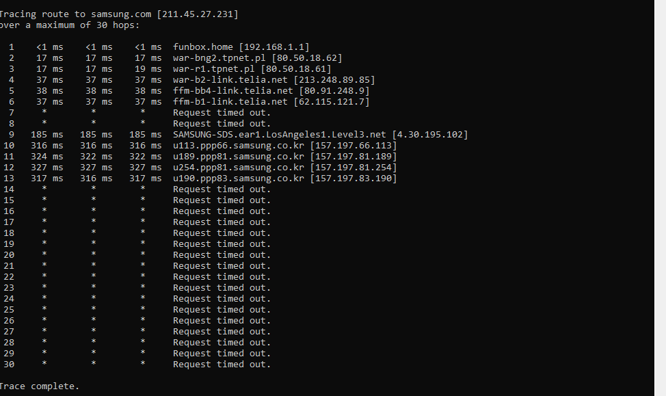Click the war-b2-link.telia.net hostname
The height and width of the screenshot is (396, 666).
click(230, 79)
